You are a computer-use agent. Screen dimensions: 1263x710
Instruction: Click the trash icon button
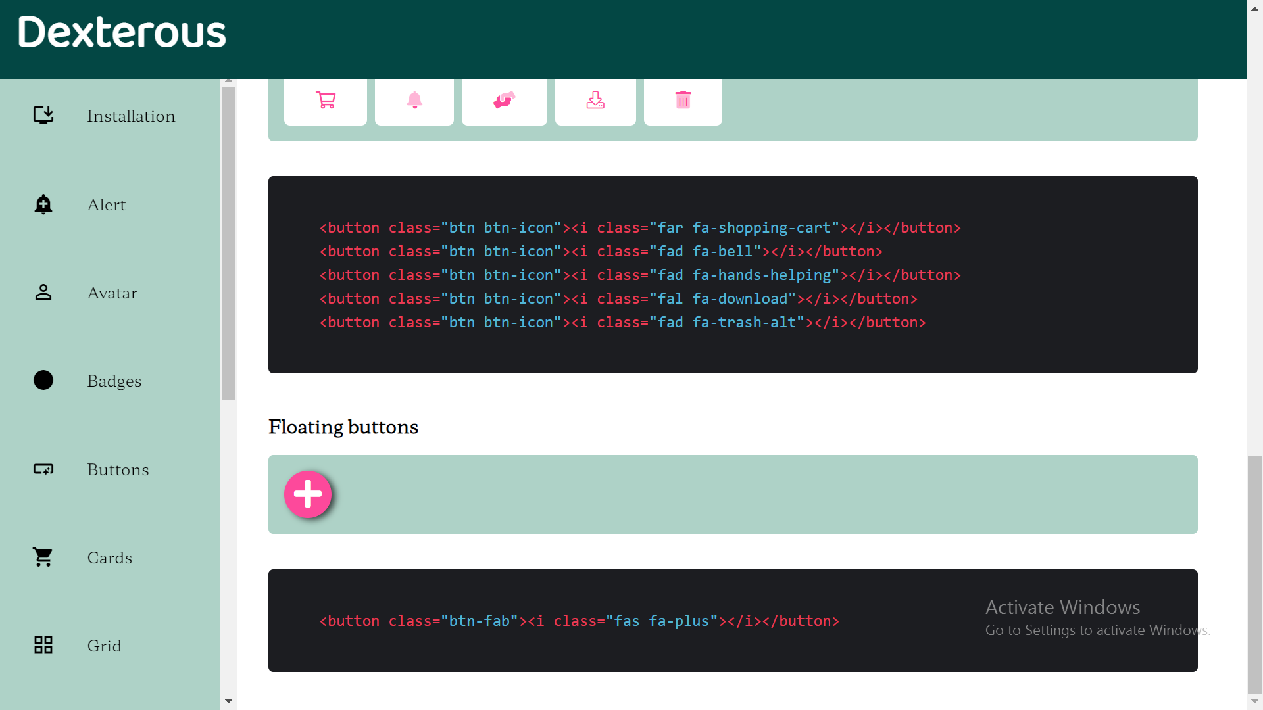[x=683, y=101]
